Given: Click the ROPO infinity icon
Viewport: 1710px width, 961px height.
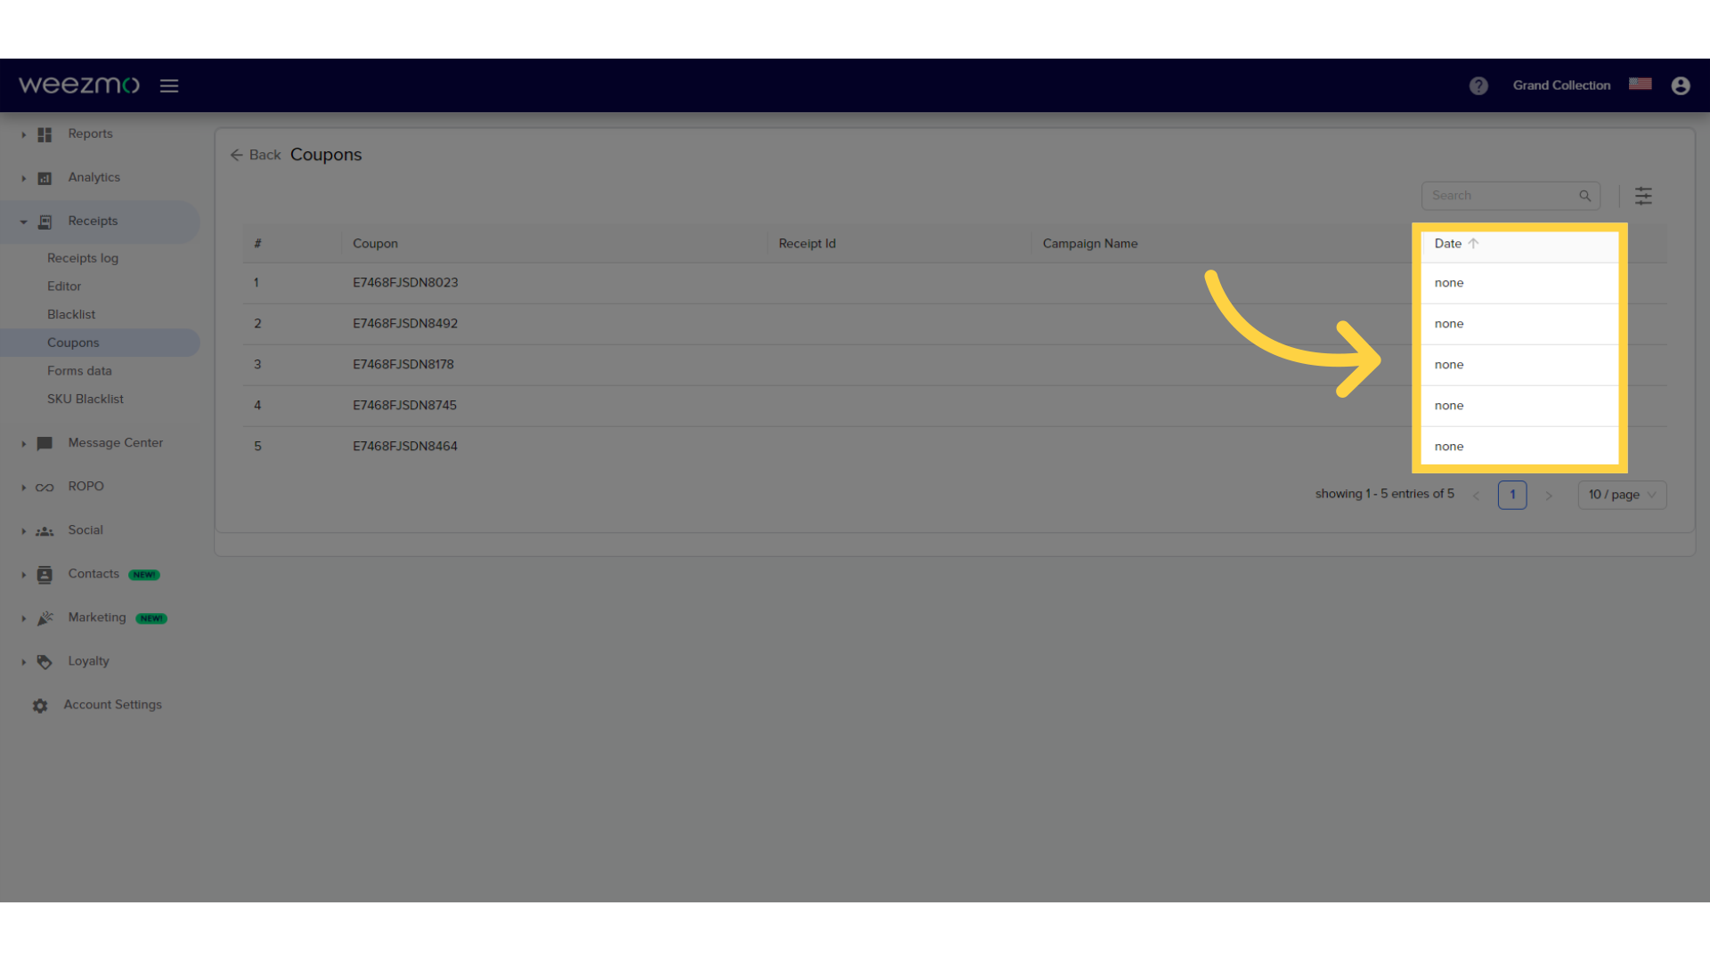Looking at the screenshot, I should click(45, 488).
